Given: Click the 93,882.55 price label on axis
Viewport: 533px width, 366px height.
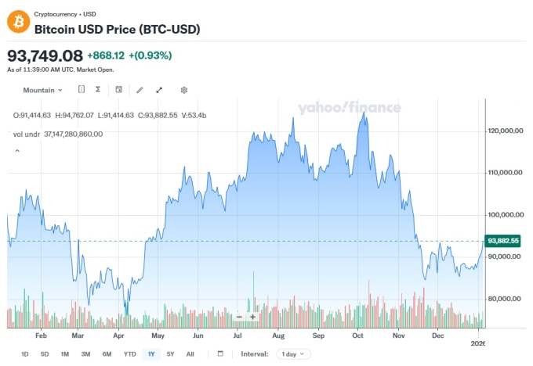Looking at the screenshot, I should pyautogui.click(x=503, y=240).
